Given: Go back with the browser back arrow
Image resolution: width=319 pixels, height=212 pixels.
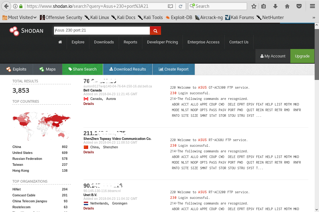Looking at the screenshot, I should (x=6, y=6).
